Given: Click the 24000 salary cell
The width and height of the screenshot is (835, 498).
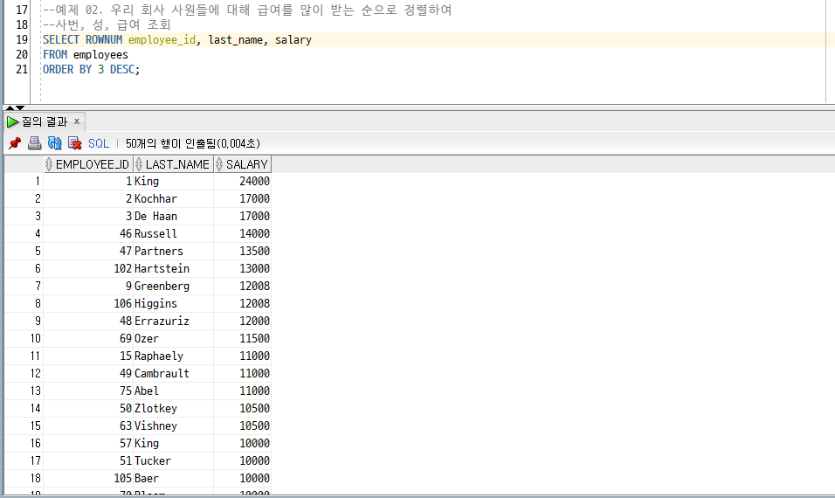Looking at the screenshot, I should coord(242,181).
